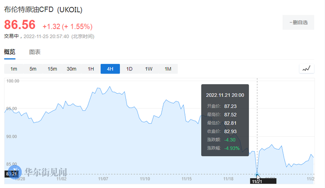Toggle the line chart type icon
This screenshot has height=188, width=325.
click(x=307, y=69)
